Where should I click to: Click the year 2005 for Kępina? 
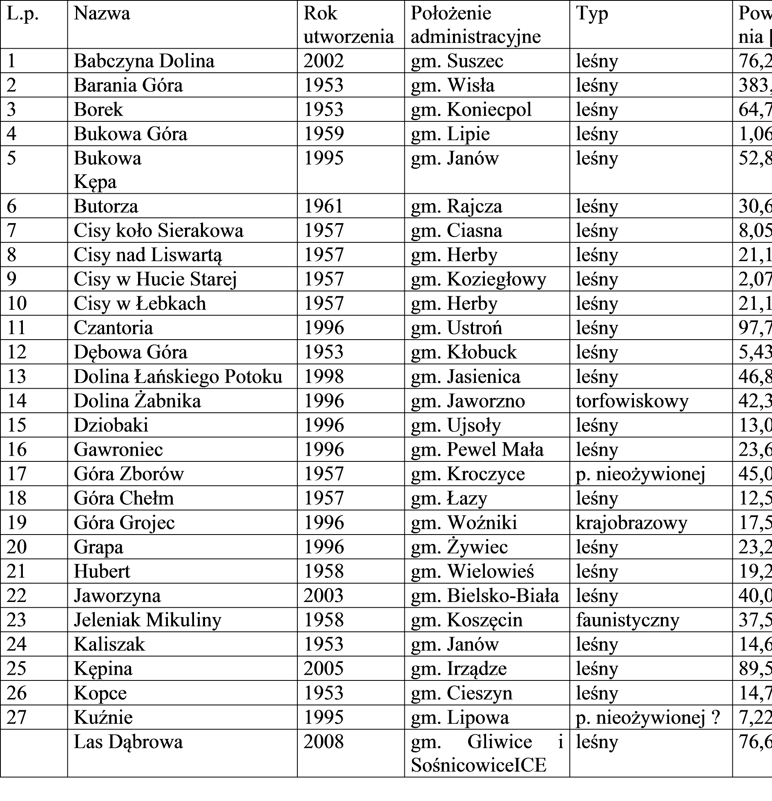(x=324, y=669)
